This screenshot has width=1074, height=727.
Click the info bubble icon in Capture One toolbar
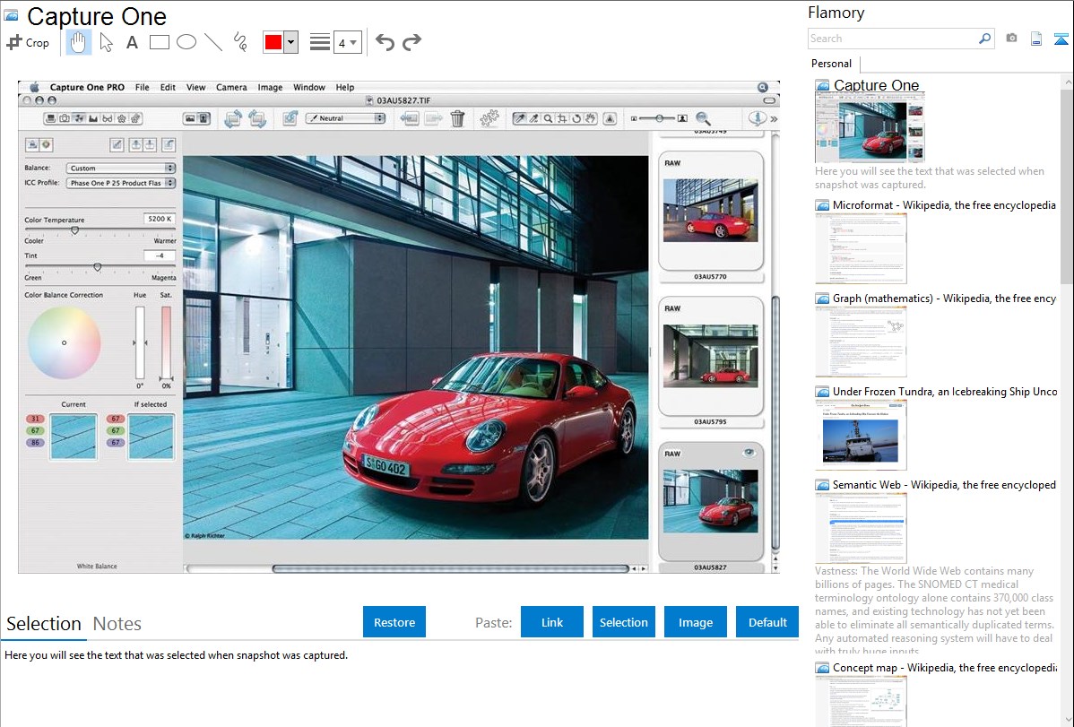pyautogui.click(x=757, y=117)
